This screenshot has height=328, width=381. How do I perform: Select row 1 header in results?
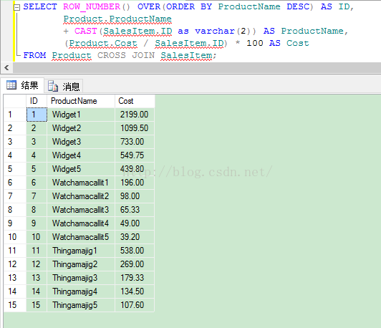pyautogui.click(x=15, y=115)
